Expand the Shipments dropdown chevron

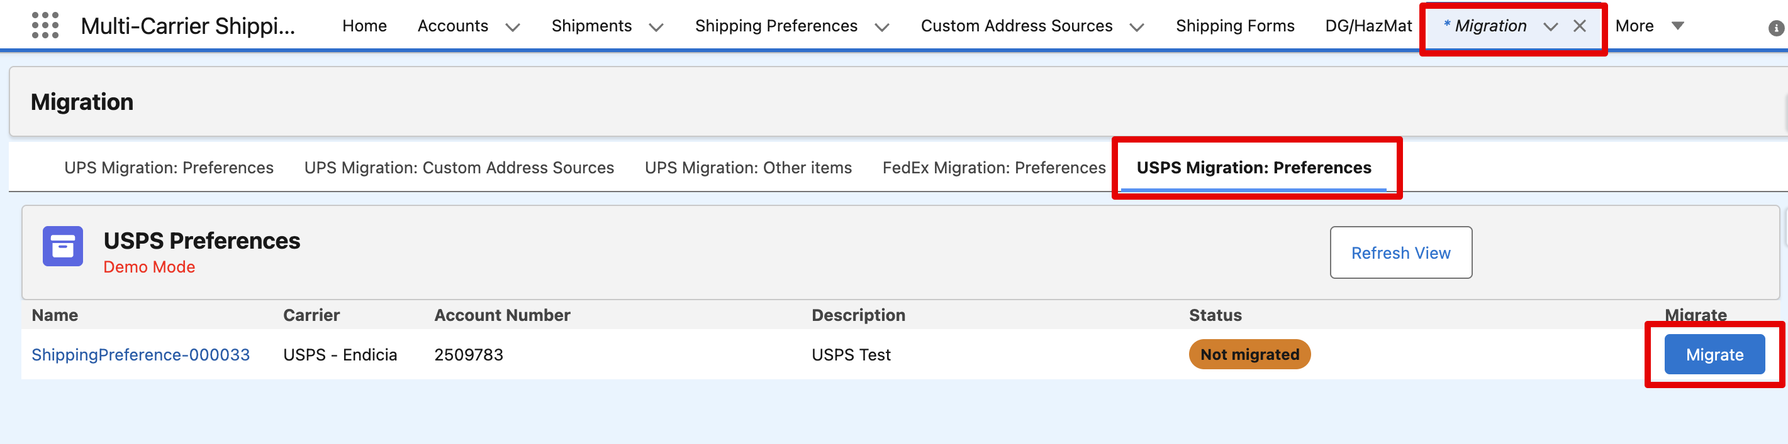(656, 27)
